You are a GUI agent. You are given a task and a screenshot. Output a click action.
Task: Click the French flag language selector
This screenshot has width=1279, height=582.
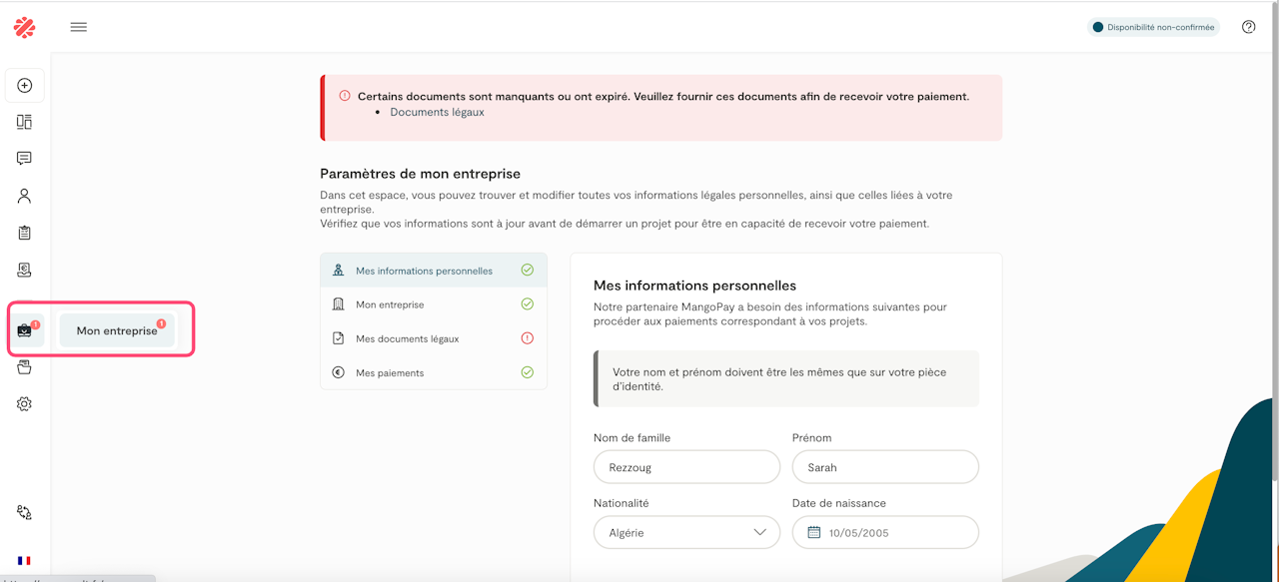(24, 561)
